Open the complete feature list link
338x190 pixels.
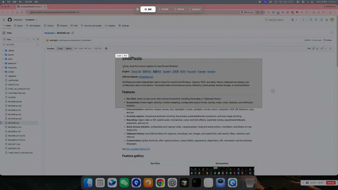tap(138, 149)
